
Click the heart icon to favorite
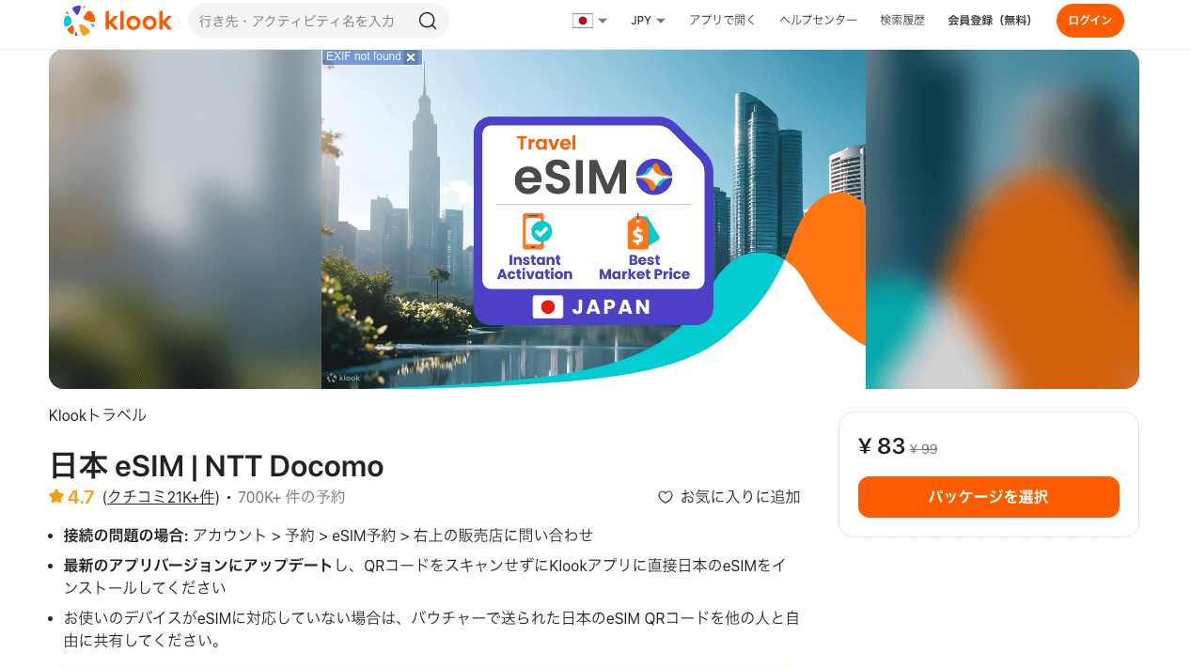click(x=666, y=497)
